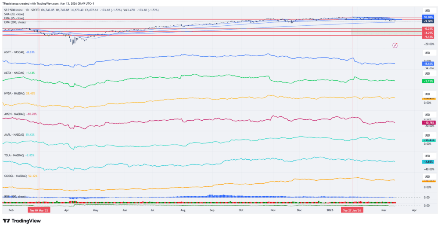The height and width of the screenshot is (228, 440).
Task: Click the NVDA NASDAQ series label
Action: tap(14, 93)
